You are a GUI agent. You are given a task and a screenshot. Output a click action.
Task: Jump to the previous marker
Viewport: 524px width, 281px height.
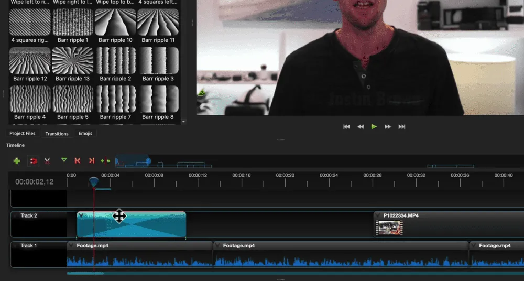coord(78,161)
